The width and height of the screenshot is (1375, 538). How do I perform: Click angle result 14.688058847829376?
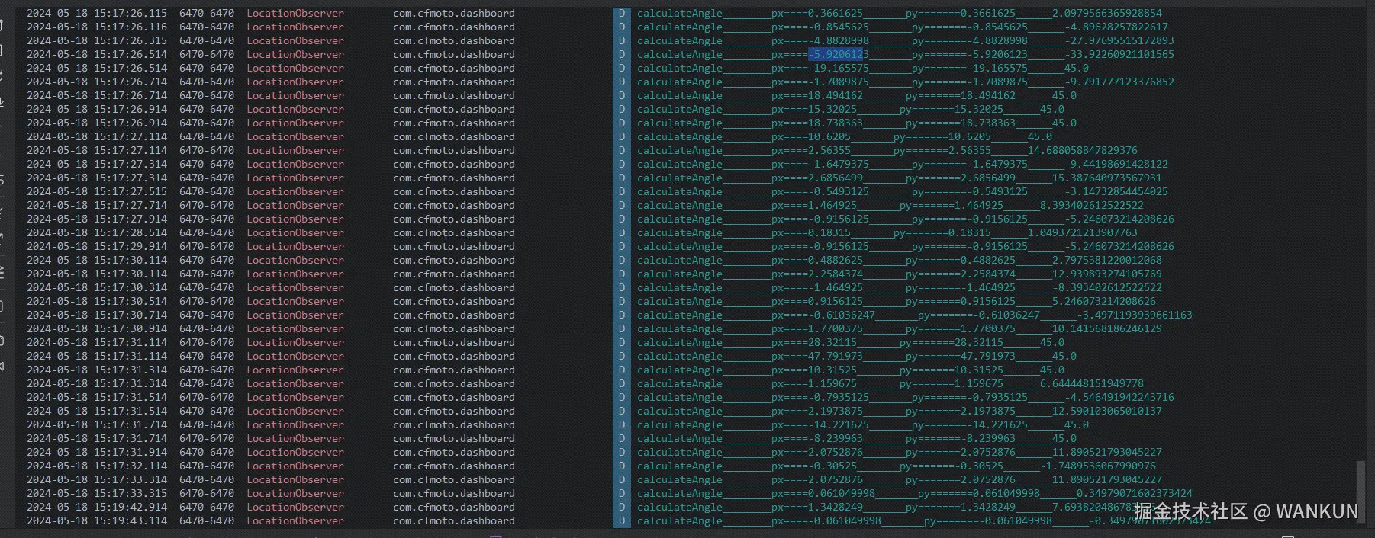[1083, 150]
